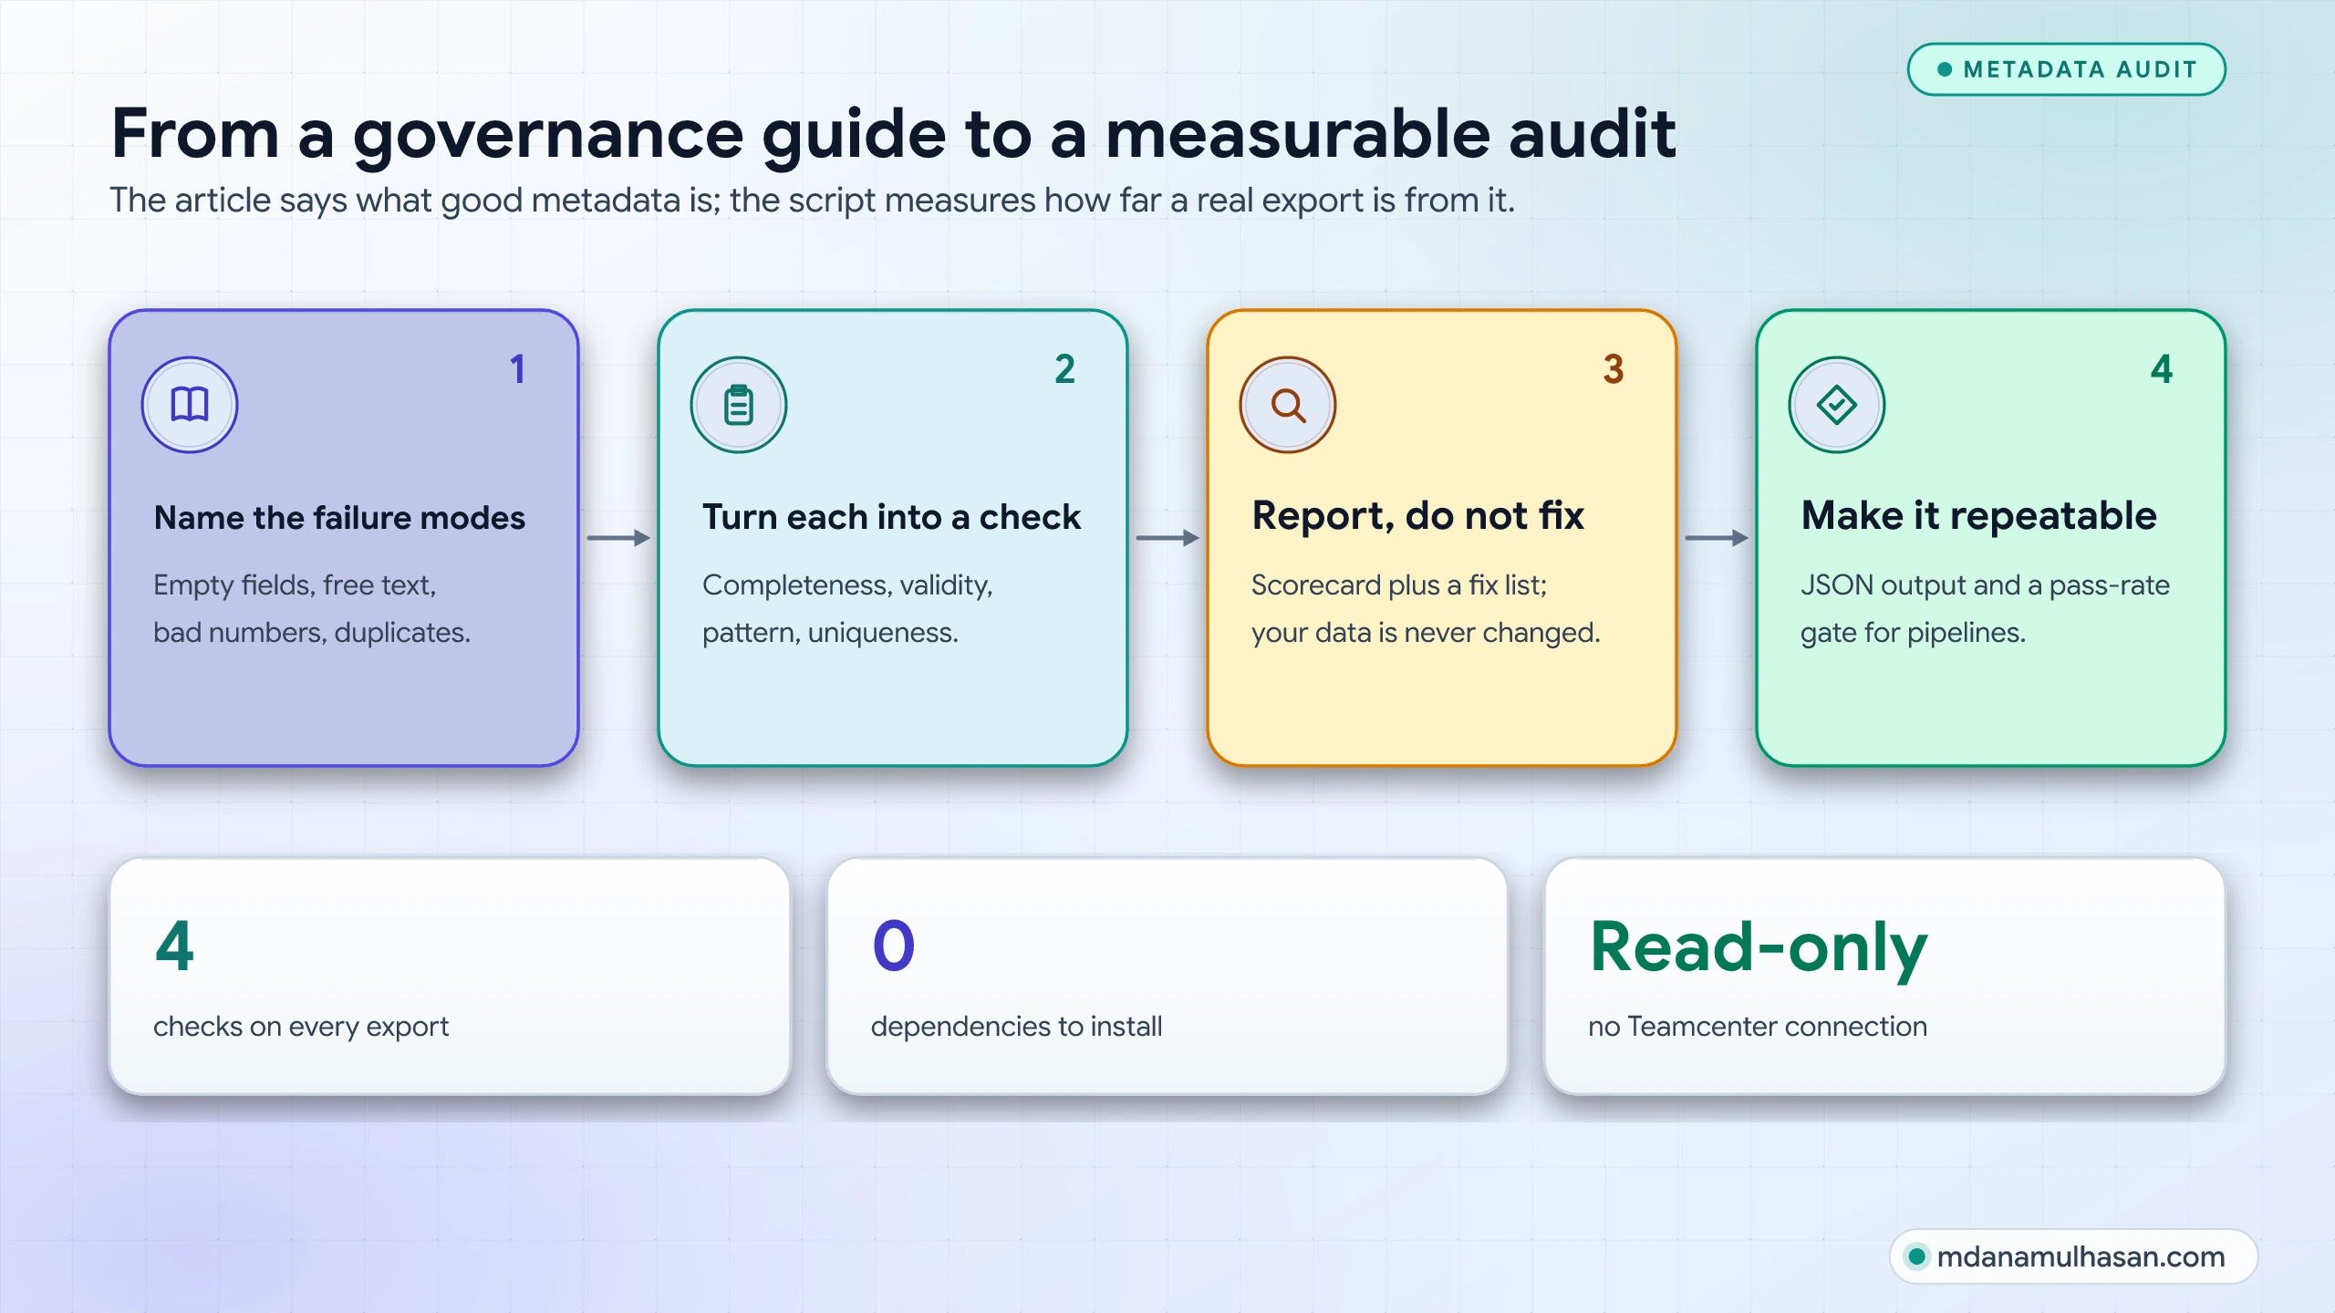Click the diamond checkmark icon in card 4
The height and width of the screenshot is (1313, 2335).
(x=1837, y=405)
